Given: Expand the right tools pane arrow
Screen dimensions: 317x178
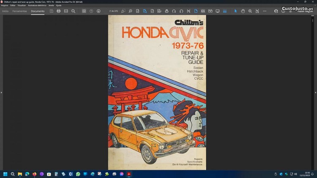Looking at the screenshot, I should click(x=315, y=92).
